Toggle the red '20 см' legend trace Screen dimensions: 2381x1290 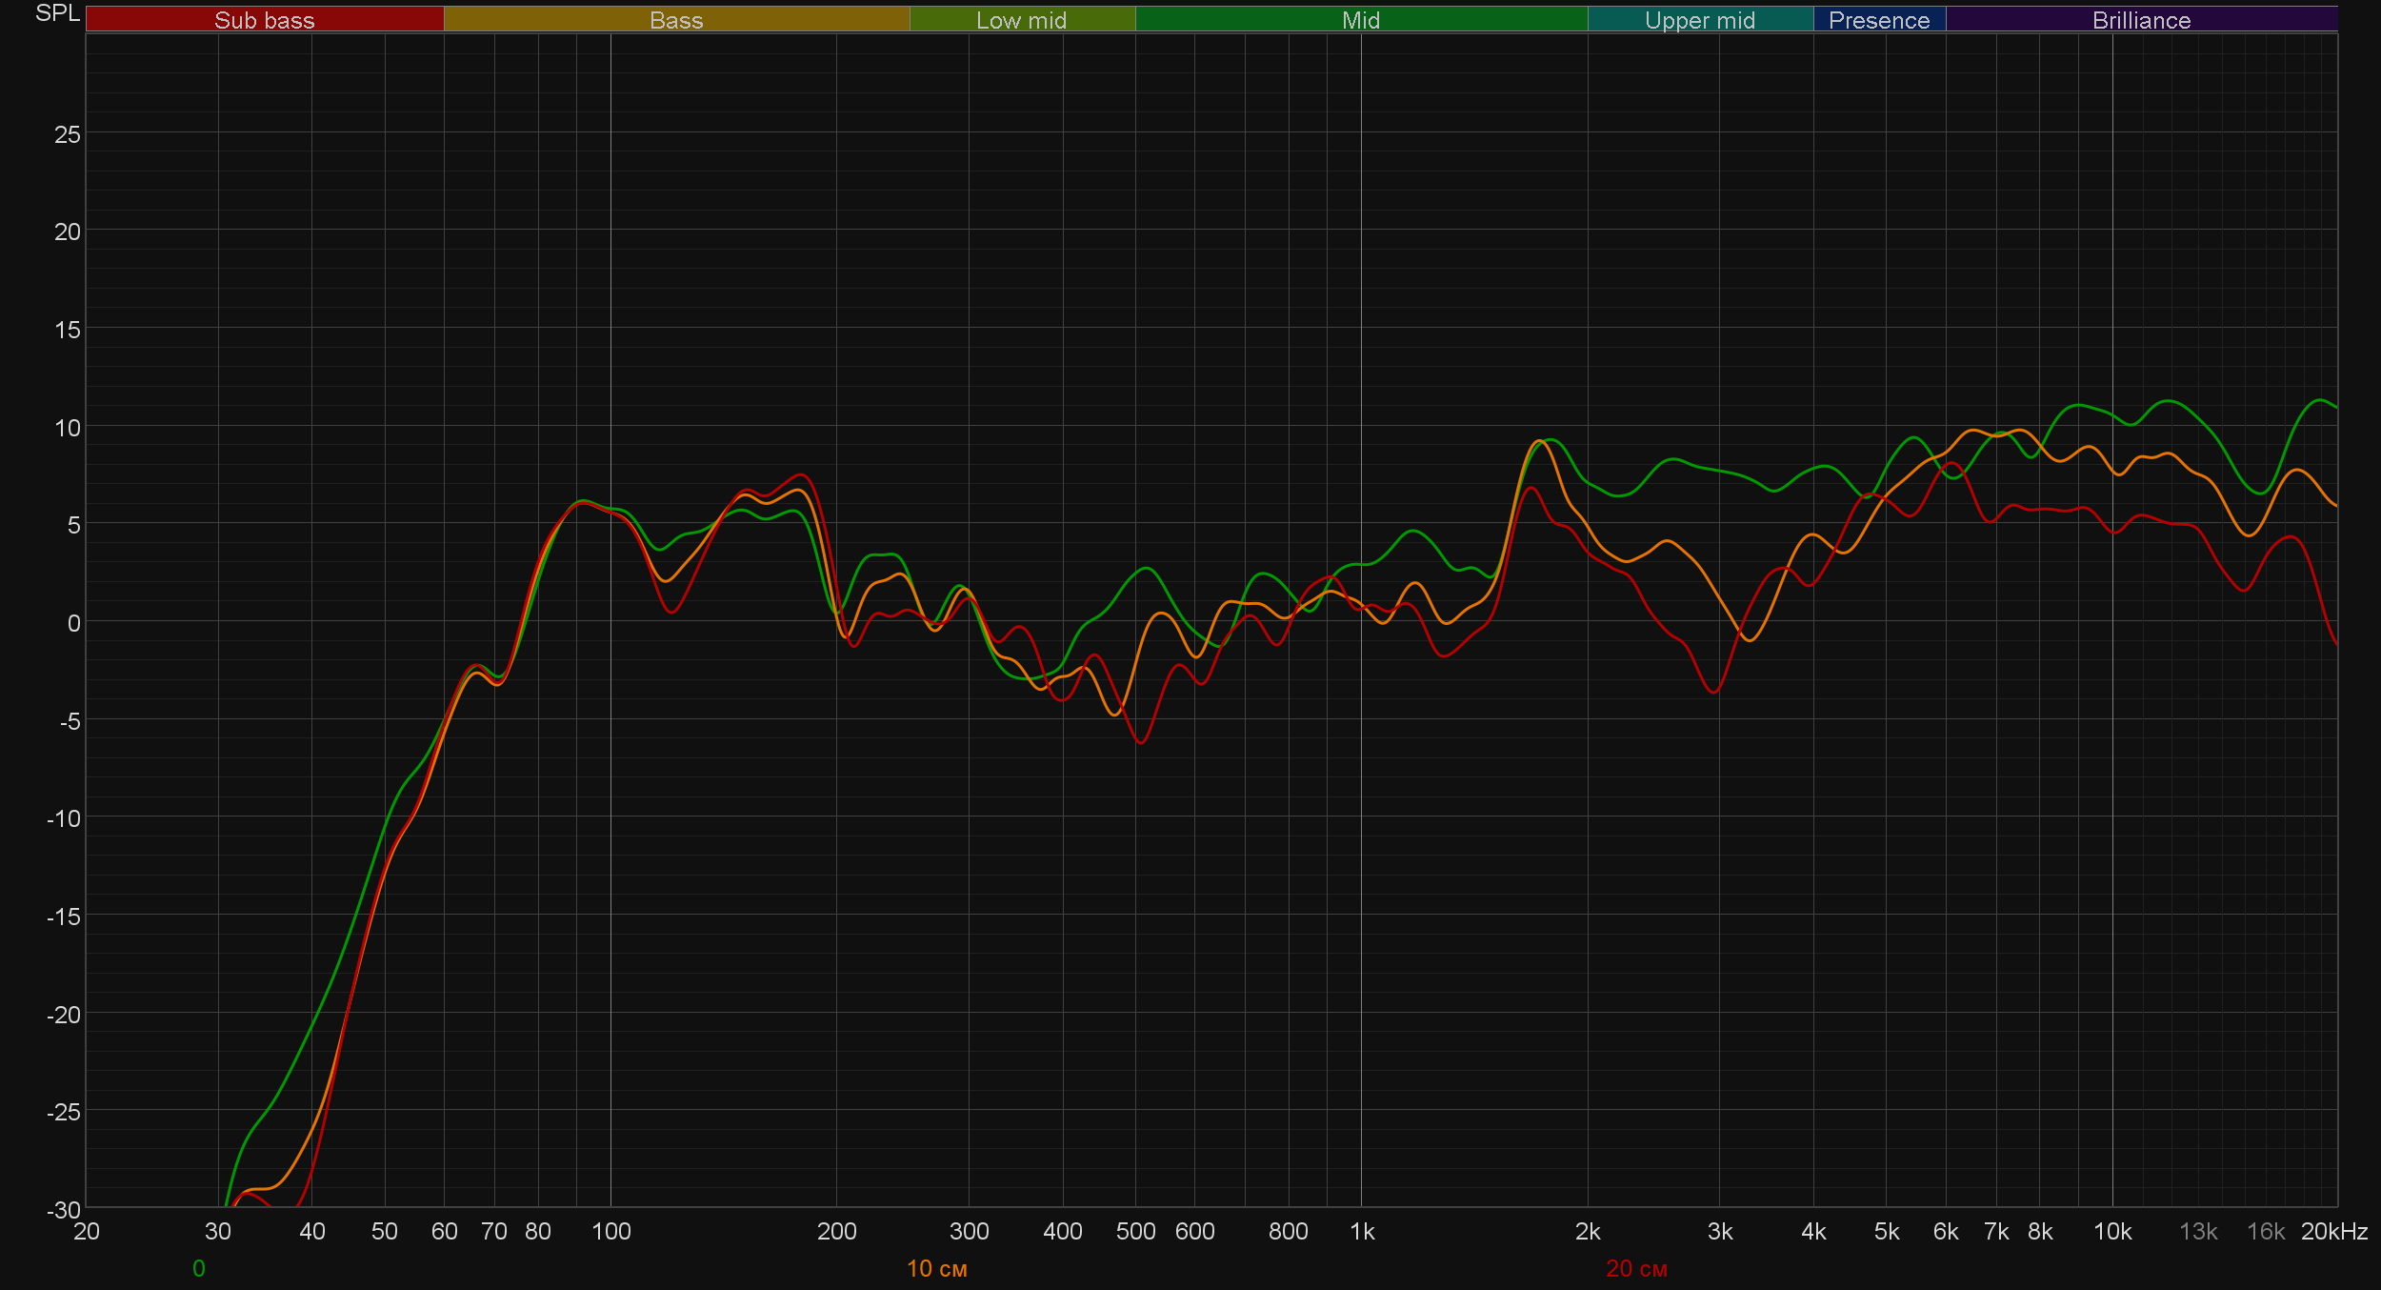pos(1635,1268)
